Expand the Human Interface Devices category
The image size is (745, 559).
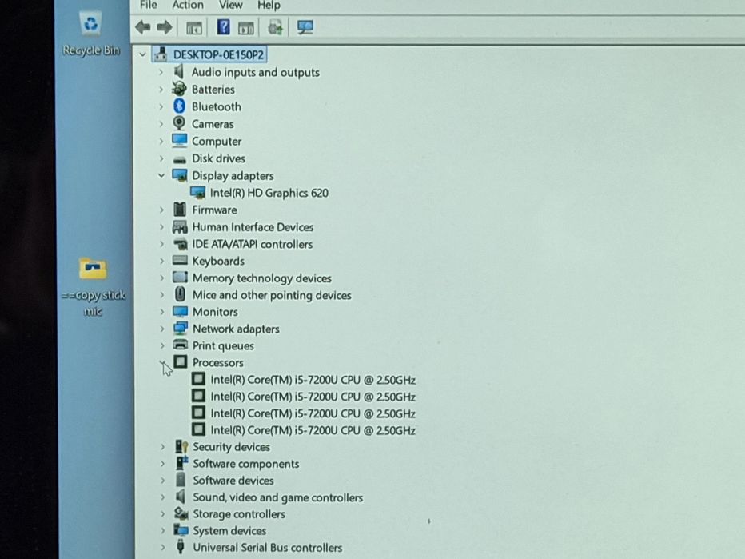[x=161, y=227]
